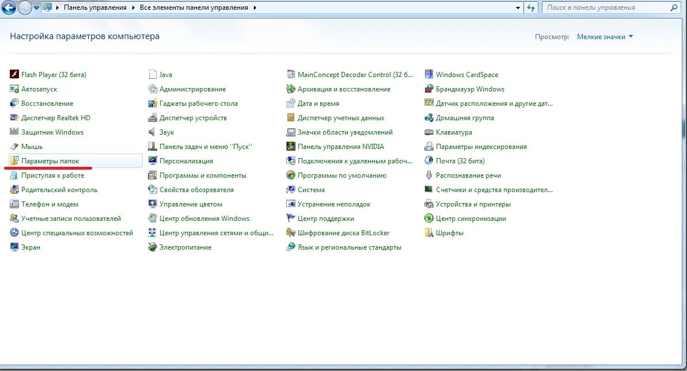Click the Автозапуск icon

[x=14, y=89]
